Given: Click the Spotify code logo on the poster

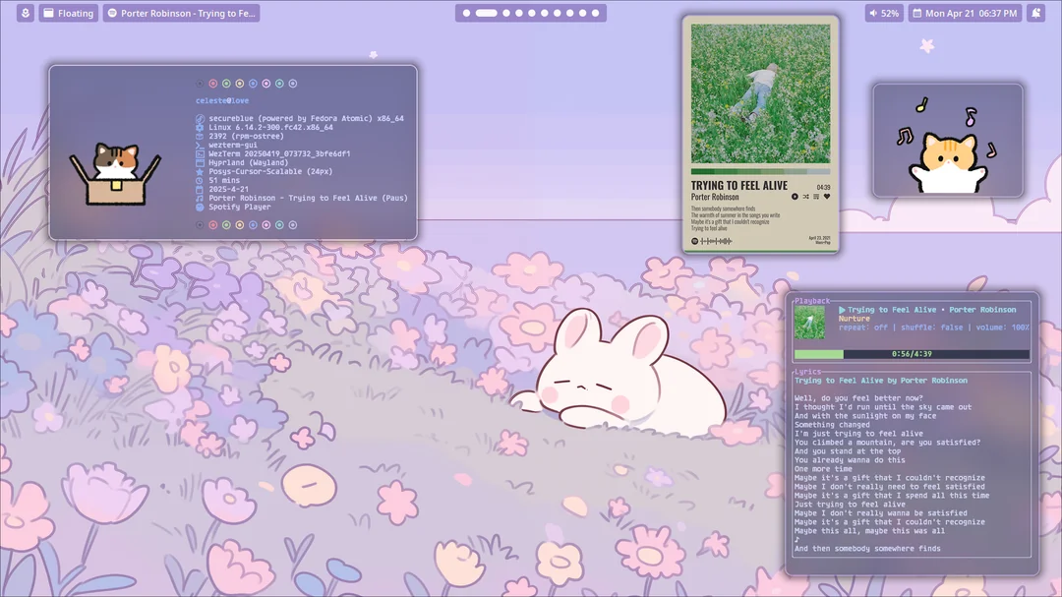Looking at the screenshot, I should coord(694,241).
